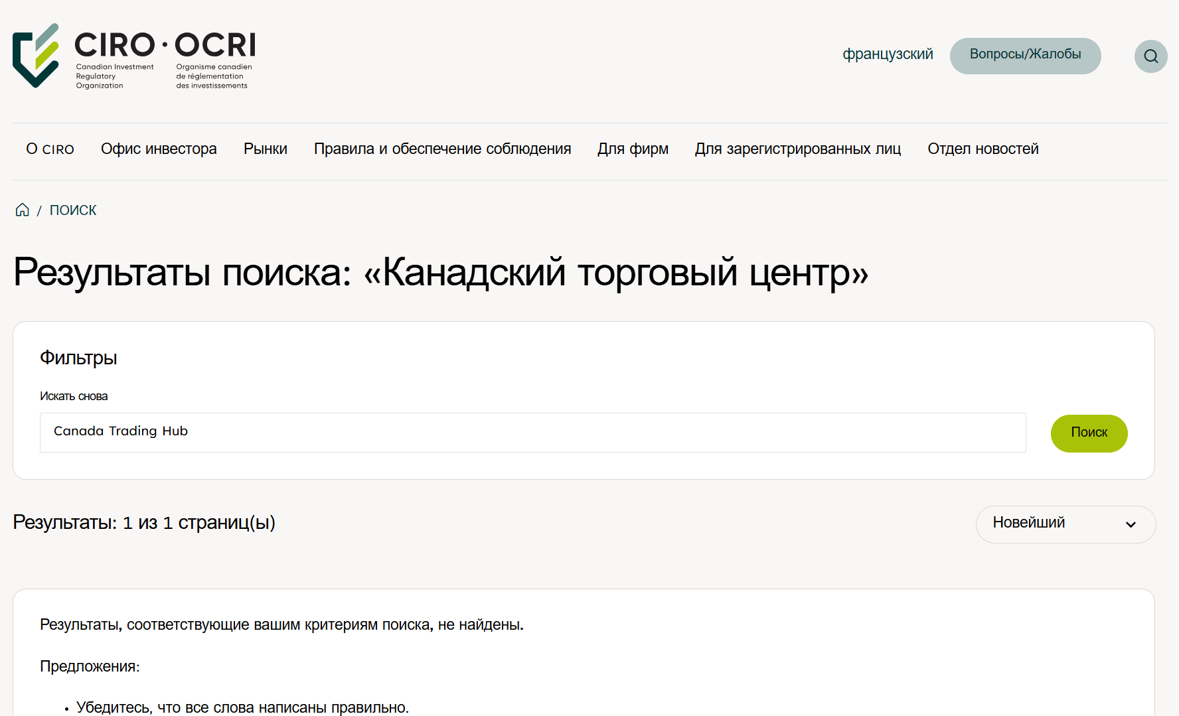Open the Офис инвестора menu

[x=159, y=149]
